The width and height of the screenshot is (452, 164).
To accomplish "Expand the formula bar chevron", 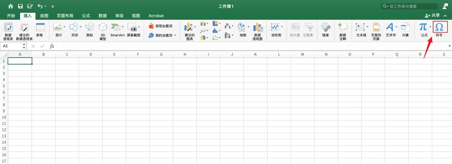I will click(449, 46).
